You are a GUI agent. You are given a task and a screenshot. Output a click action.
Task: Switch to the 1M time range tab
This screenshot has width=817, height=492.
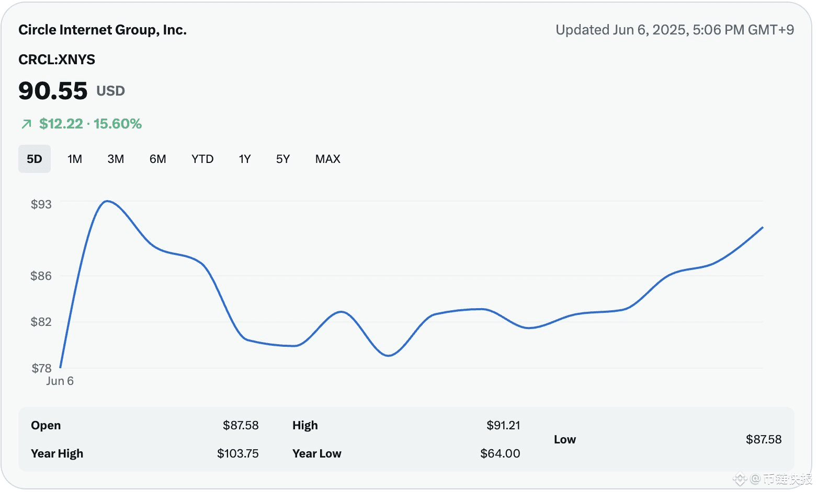click(x=75, y=159)
